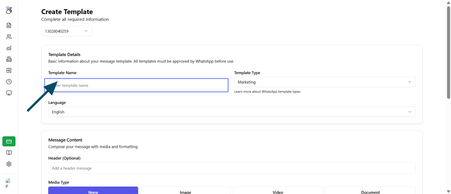Click the Template Name label
The image size is (451, 194).
[x=62, y=73]
